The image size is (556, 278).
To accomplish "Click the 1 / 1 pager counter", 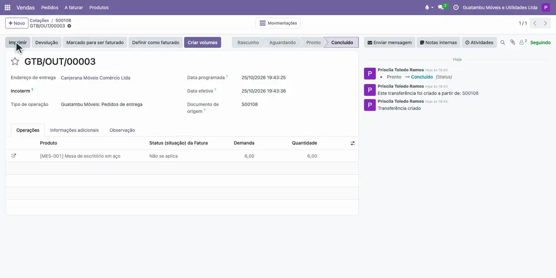I will [x=523, y=23].
